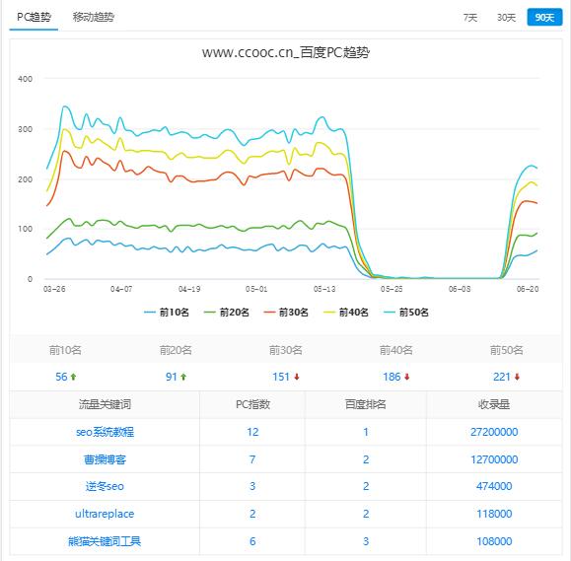This screenshot has width=571, height=561.
Task: Click the 收录量 column header
Action: coord(494,404)
